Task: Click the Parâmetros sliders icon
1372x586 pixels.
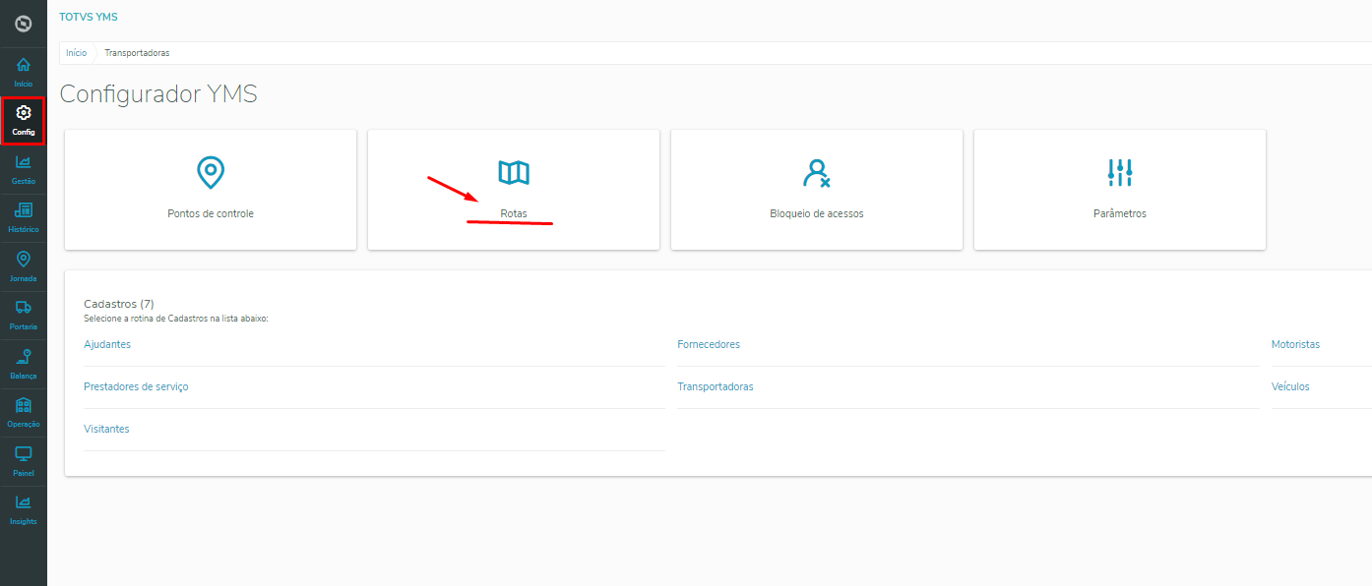Action: pyautogui.click(x=1120, y=173)
